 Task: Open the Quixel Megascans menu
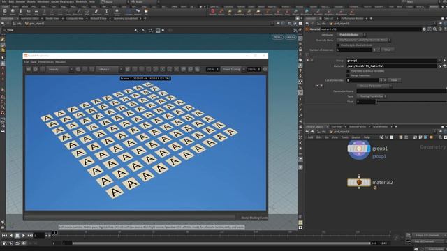62,1
